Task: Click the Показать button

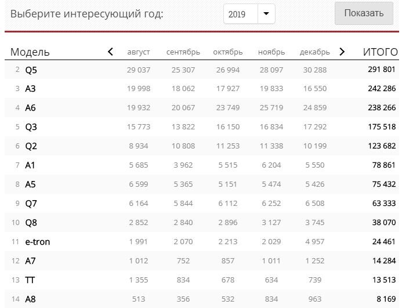Action: tap(364, 13)
